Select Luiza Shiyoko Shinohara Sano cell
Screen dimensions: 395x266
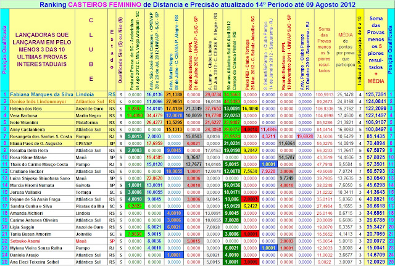42,178
